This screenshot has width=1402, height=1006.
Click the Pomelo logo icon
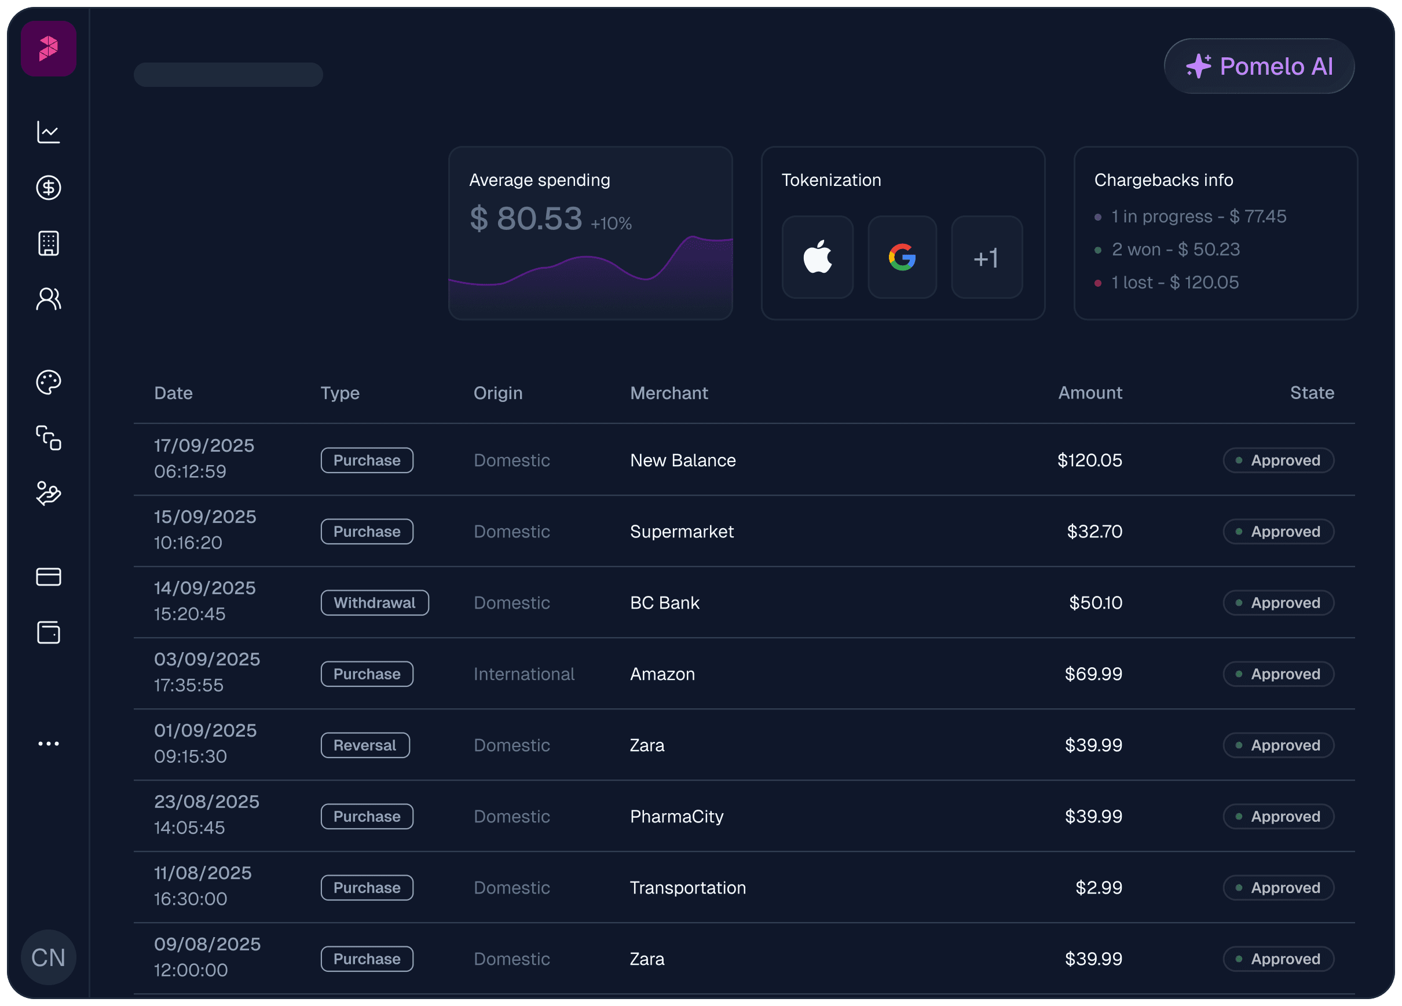click(48, 48)
